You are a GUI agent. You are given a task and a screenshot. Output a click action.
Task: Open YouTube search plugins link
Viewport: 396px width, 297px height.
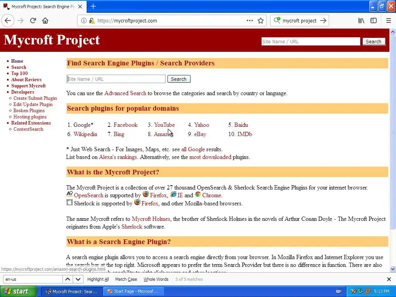(164, 125)
